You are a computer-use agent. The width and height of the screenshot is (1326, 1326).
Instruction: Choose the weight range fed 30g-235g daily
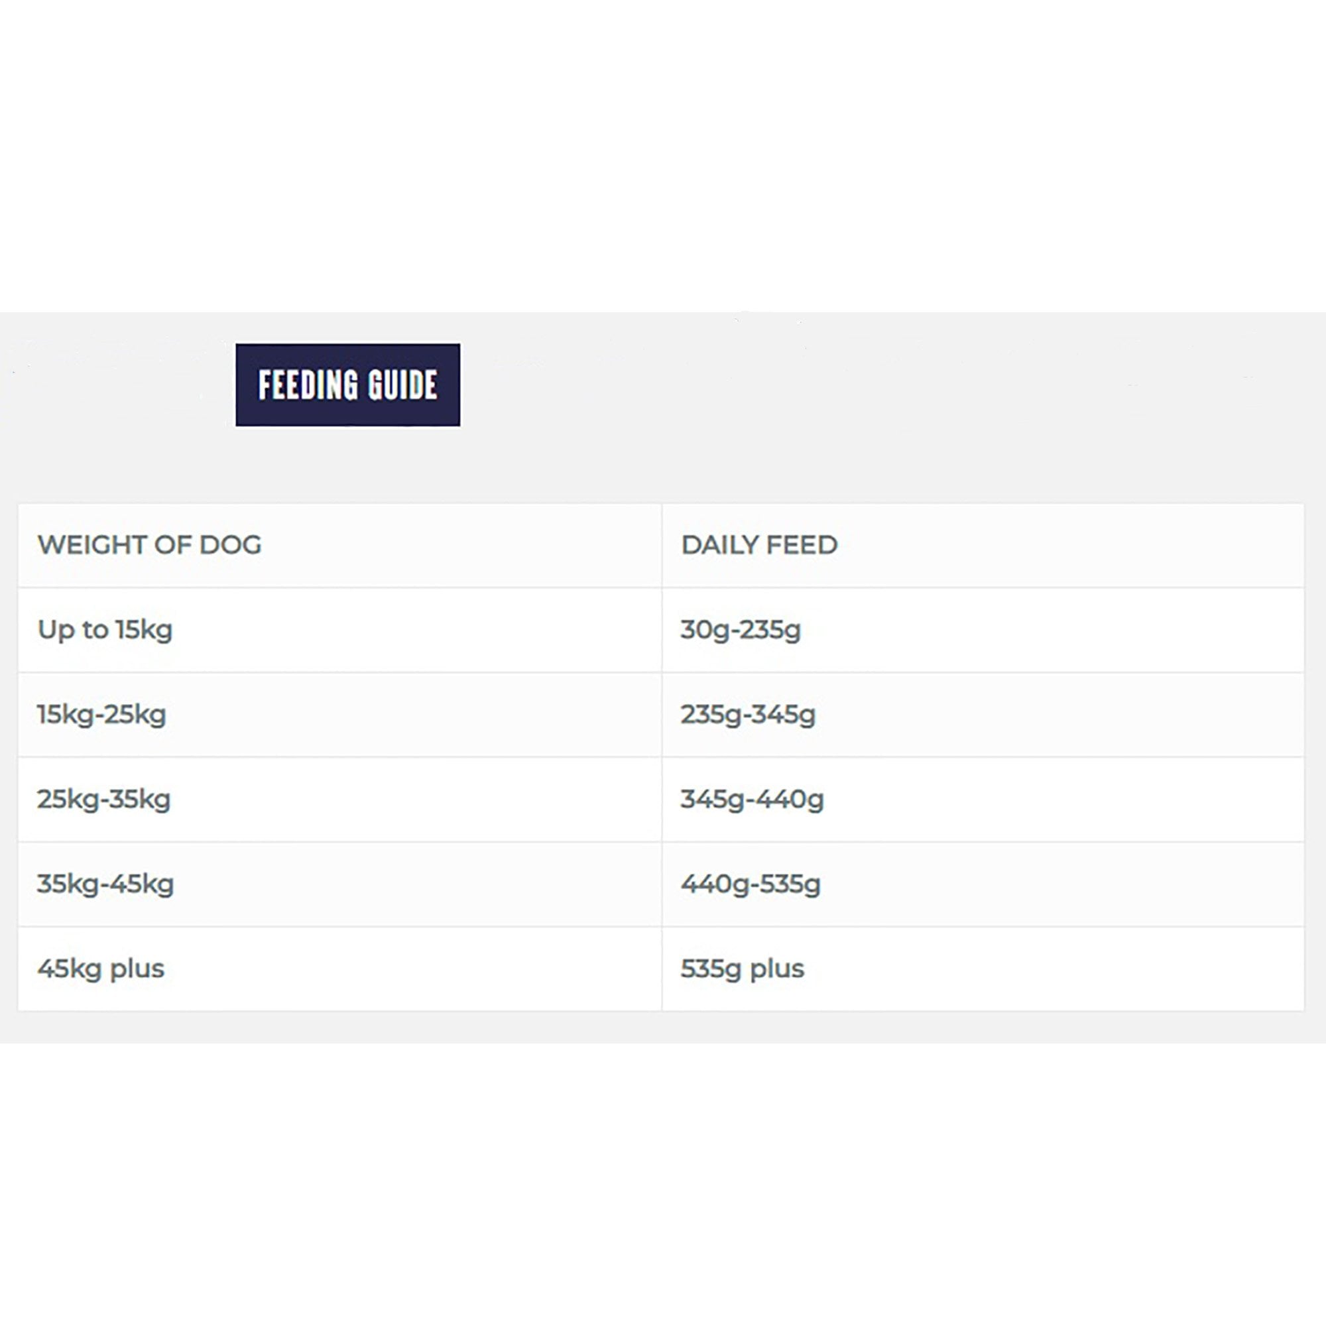[105, 630]
